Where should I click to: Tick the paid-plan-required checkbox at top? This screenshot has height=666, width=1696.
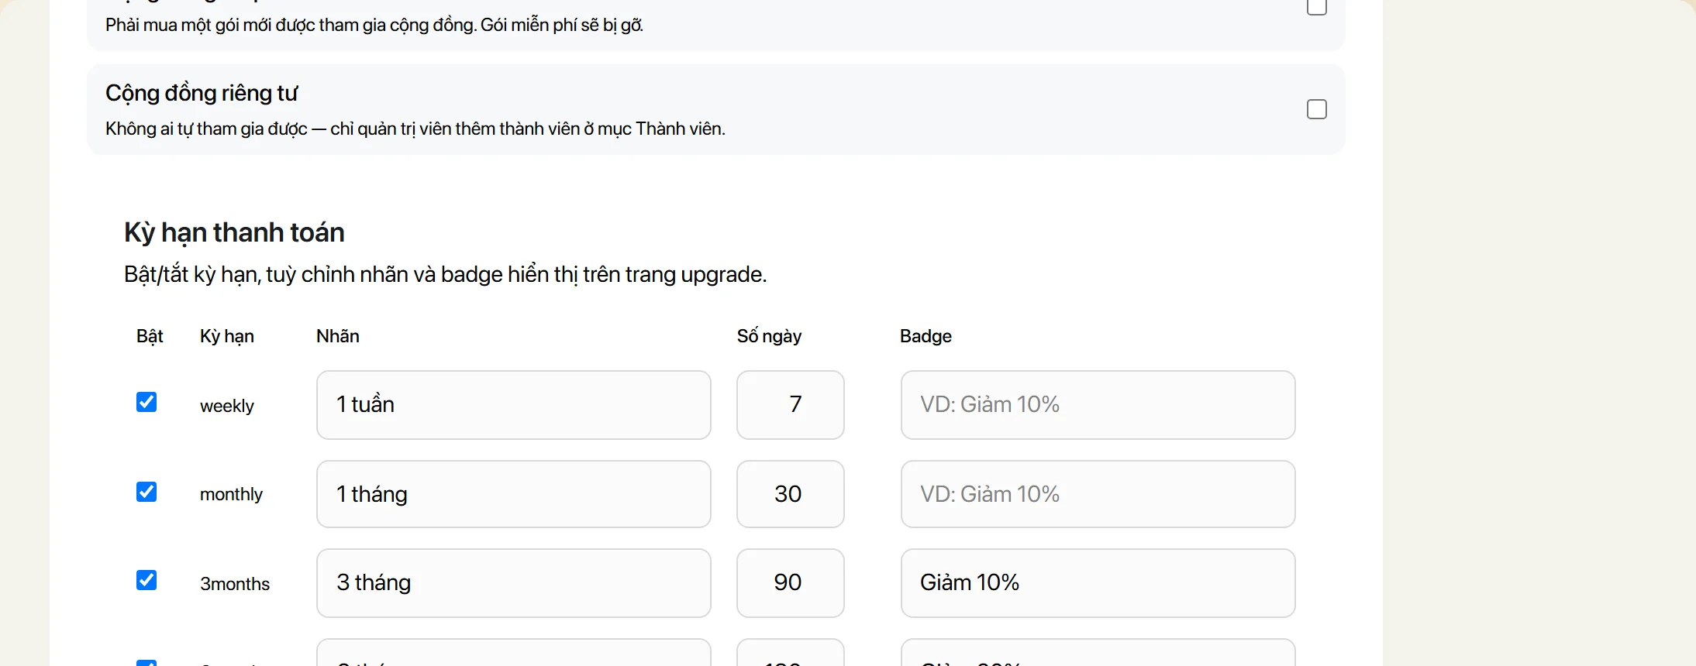click(x=1316, y=6)
